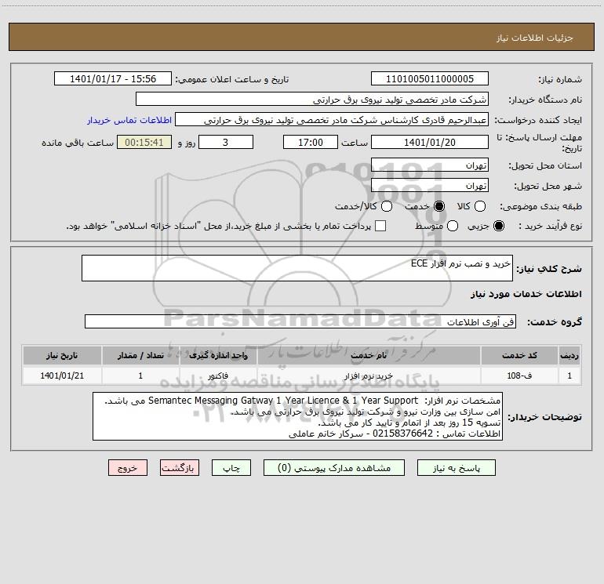
Task: Click the ساعت باقی مانده label
Action: [x=78, y=143]
